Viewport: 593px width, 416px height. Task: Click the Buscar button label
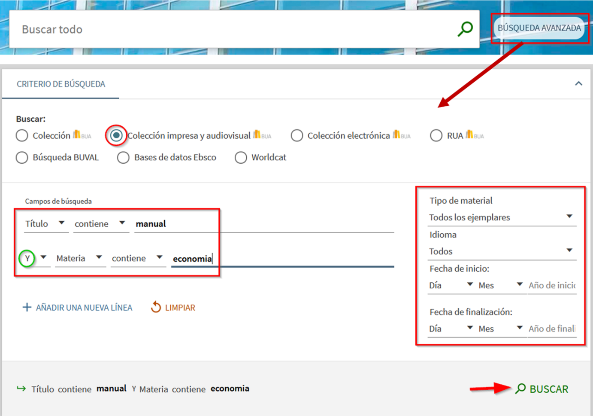pos(549,389)
